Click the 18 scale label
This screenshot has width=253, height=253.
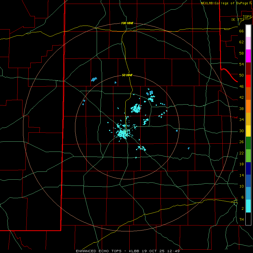(x=241, y=164)
